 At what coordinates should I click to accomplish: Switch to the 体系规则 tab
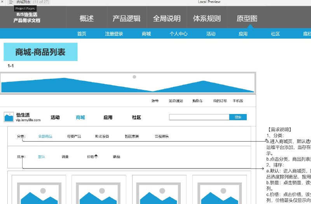[x=207, y=18]
